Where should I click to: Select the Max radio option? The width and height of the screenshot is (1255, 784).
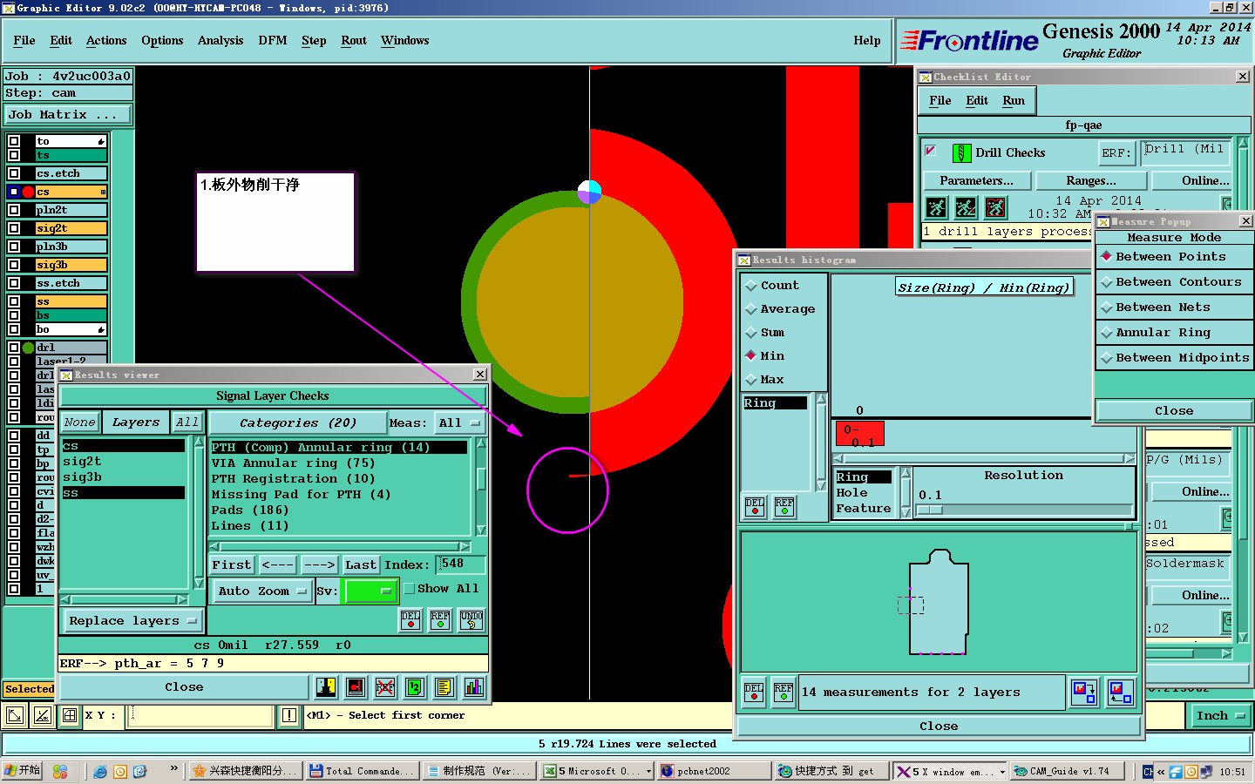coord(765,380)
